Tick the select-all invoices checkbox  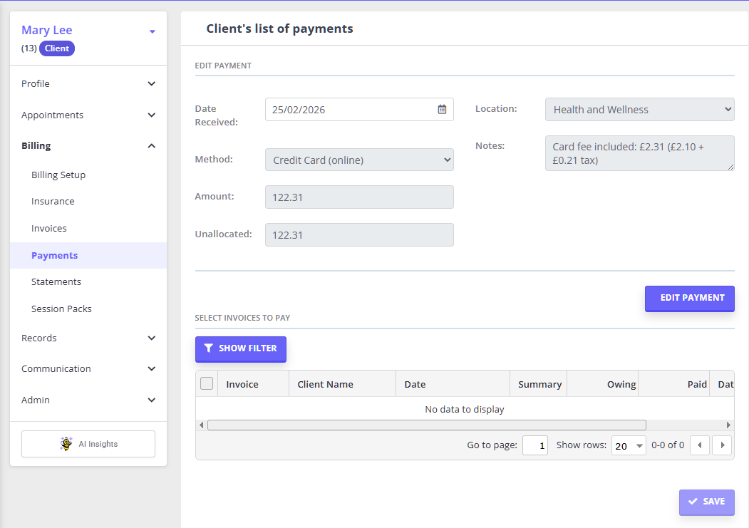[207, 384]
